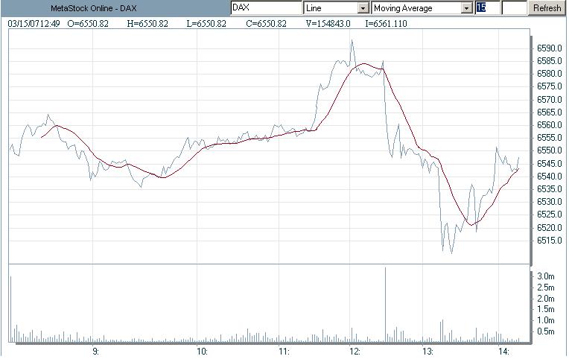Open the Moving Average indicator dropdown arrow

click(x=466, y=8)
